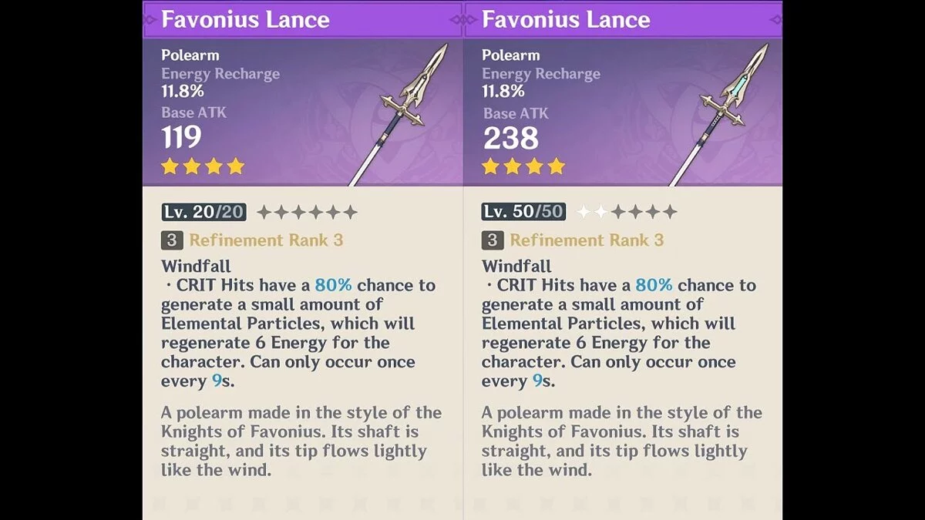Select the right Favonius Lance title header

(x=566, y=20)
